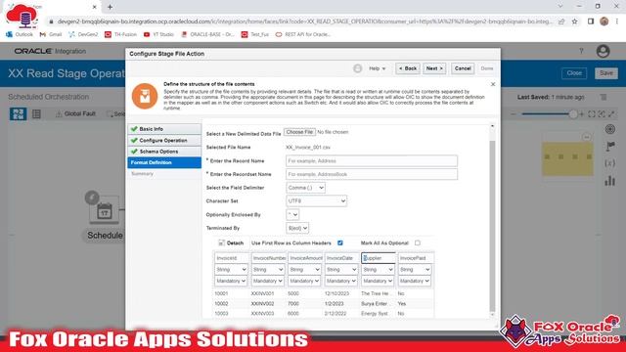Dismiss the info banner with X

pyautogui.click(x=493, y=84)
